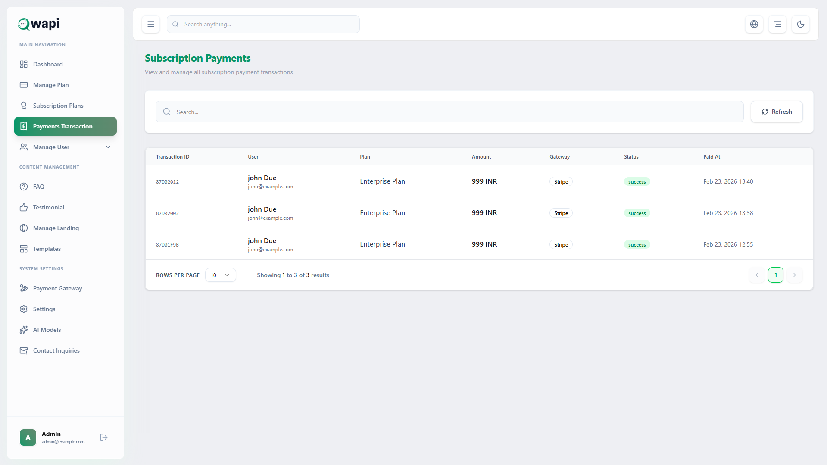Click the Search anything global field
Viewport: 827px width, 465px height.
(263, 24)
